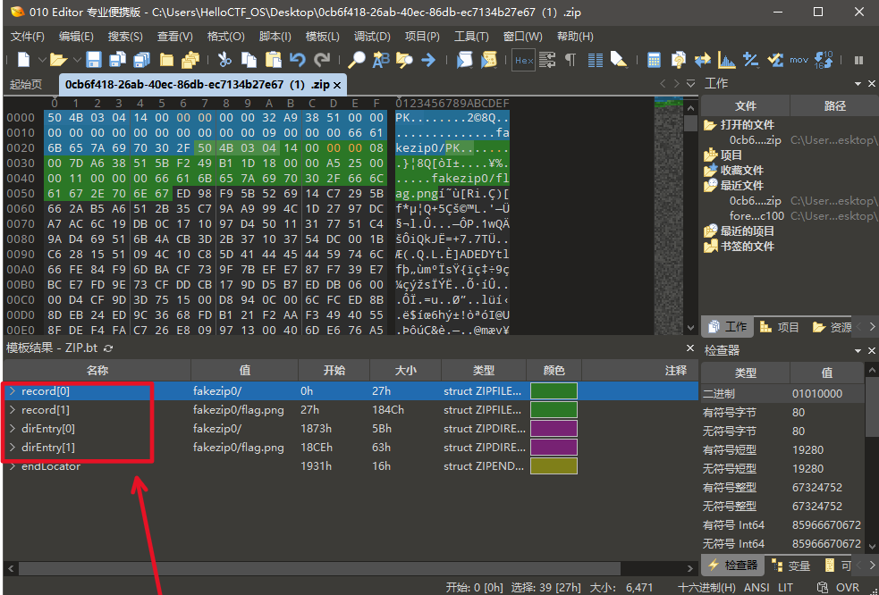Click the Save file icon
The width and height of the screenshot is (879, 595).
[94, 60]
